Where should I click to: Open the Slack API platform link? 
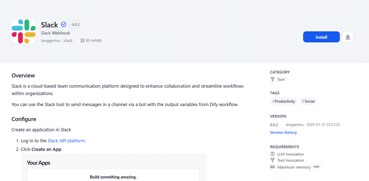pos(66,141)
